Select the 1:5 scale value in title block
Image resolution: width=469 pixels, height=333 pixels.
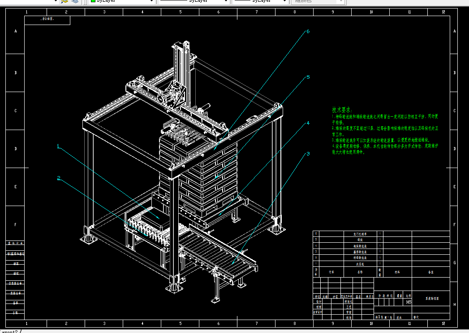tap(408, 302)
